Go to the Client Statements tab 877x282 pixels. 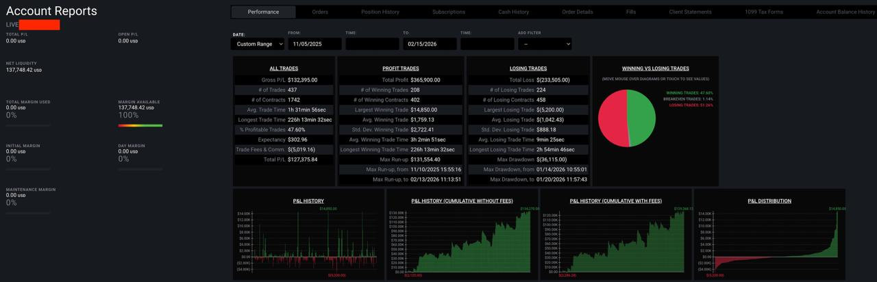(690, 12)
